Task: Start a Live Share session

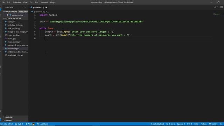Action: pyautogui.click(x=43, y=124)
